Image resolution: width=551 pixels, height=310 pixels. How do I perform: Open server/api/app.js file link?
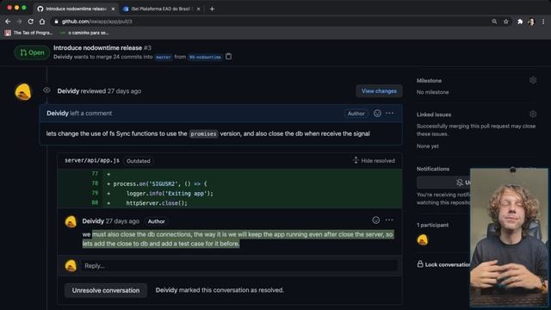[92, 160]
